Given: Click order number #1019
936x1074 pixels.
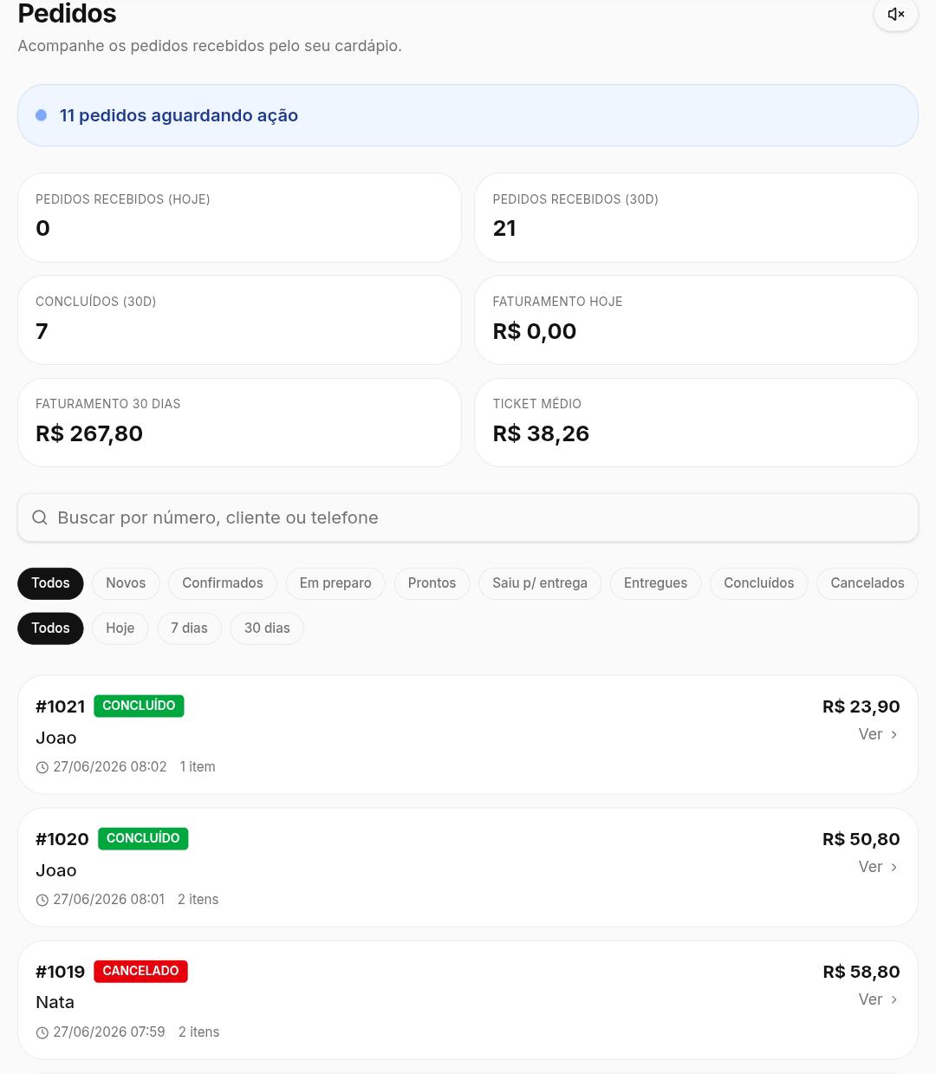Looking at the screenshot, I should point(61,972).
